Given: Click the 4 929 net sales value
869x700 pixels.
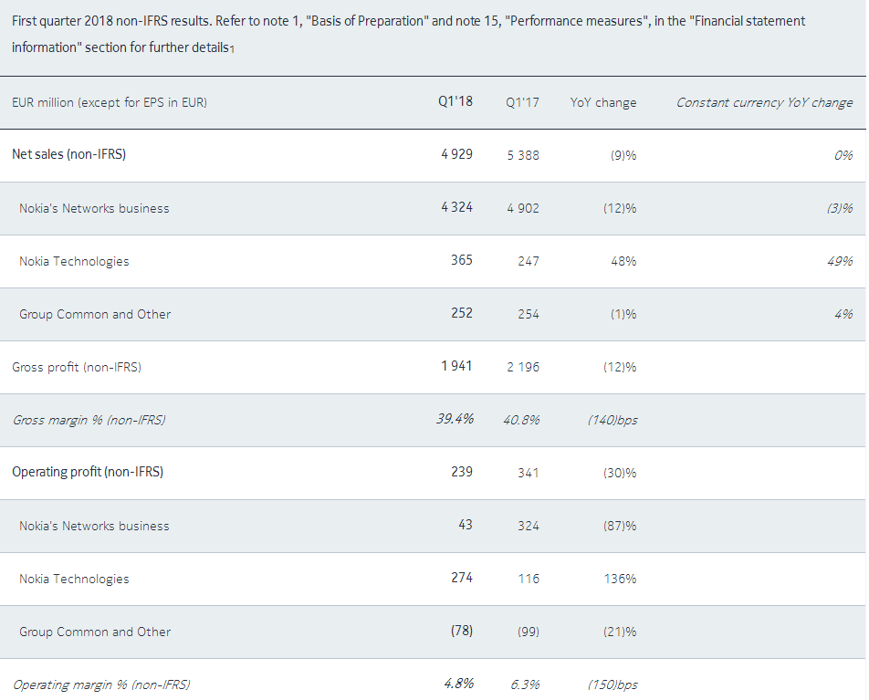Looking at the screenshot, I should [456, 154].
